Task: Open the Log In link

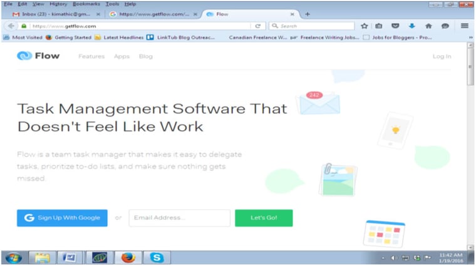Action: pyautogui.click(x=442, y=56)
